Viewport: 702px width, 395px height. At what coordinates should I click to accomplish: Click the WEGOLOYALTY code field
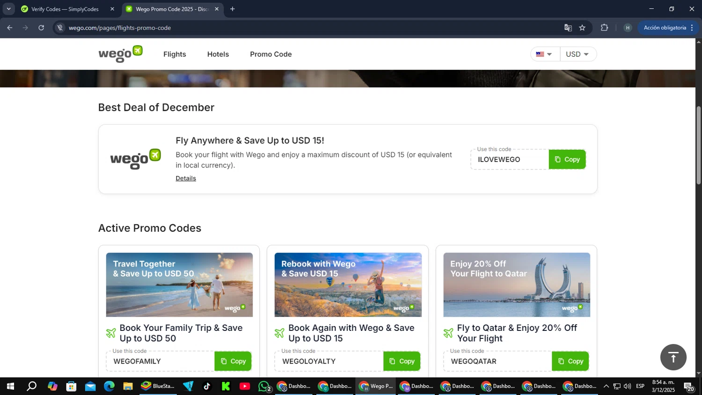[329, 361]
